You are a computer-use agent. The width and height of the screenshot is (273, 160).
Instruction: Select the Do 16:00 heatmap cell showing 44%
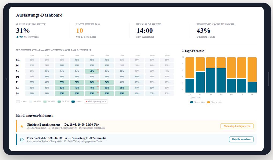pos(122,77)
